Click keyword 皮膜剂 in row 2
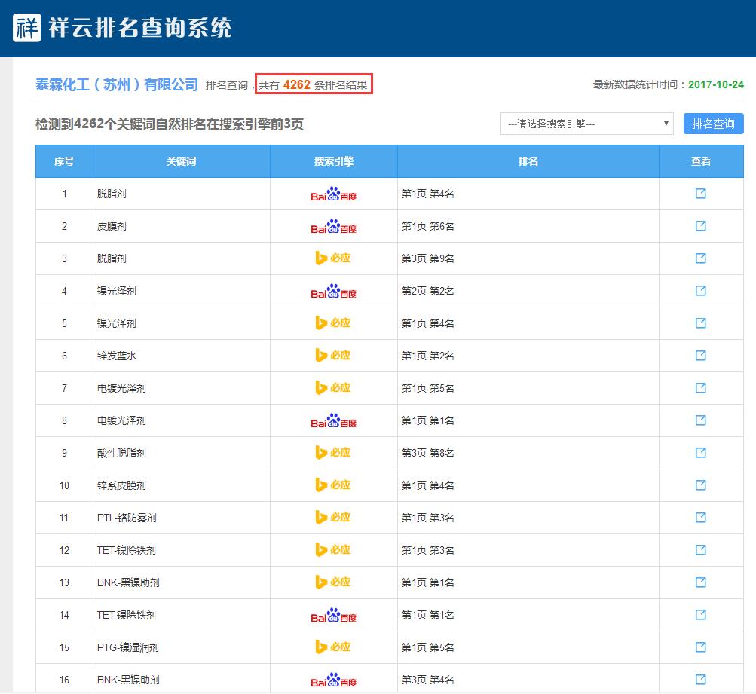Screen dimensions: 756x694 112,226
